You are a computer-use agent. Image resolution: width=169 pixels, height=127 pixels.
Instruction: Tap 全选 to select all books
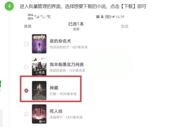click(125, 26)
